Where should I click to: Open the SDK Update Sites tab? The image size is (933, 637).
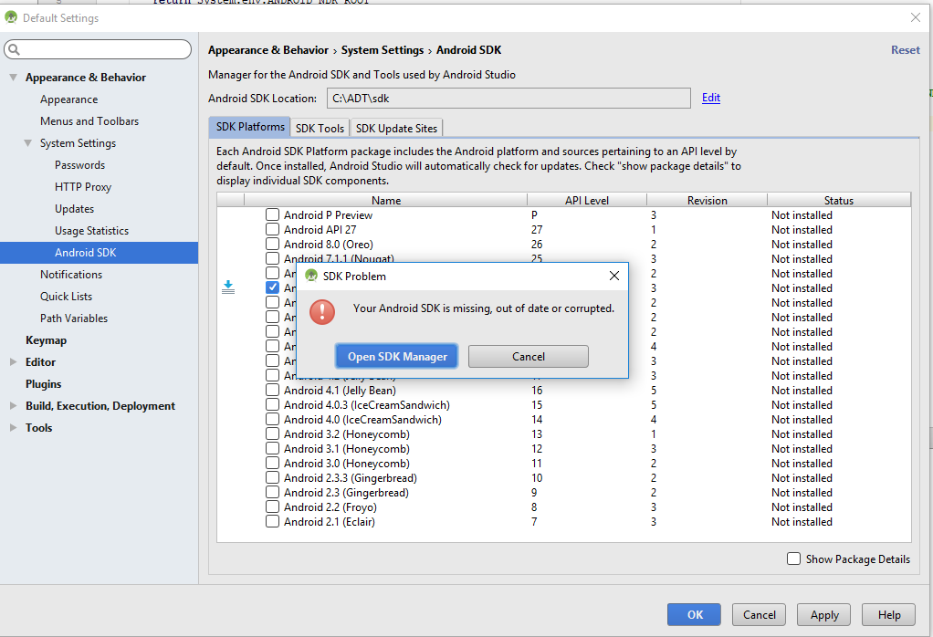(396, 128)
